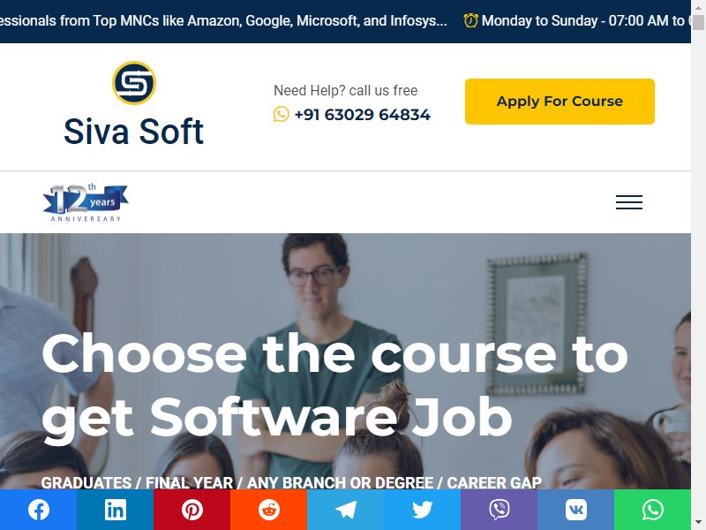Click the Siva Soft circular logo
706x530 pixels.
[134, 83]
